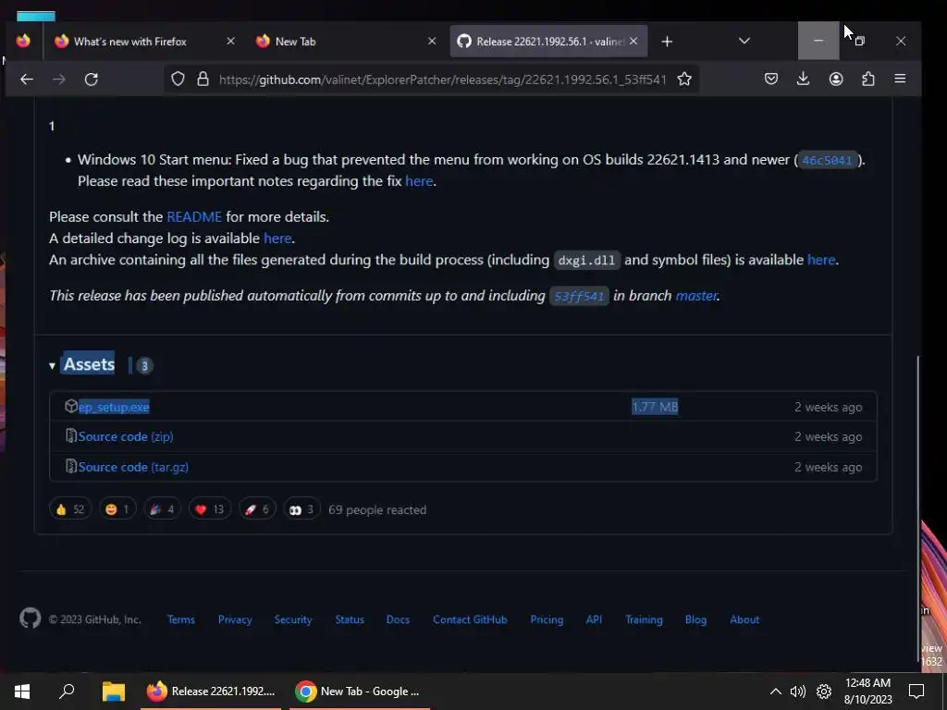Open commit 53ff541 link

[x=579, y=296]
